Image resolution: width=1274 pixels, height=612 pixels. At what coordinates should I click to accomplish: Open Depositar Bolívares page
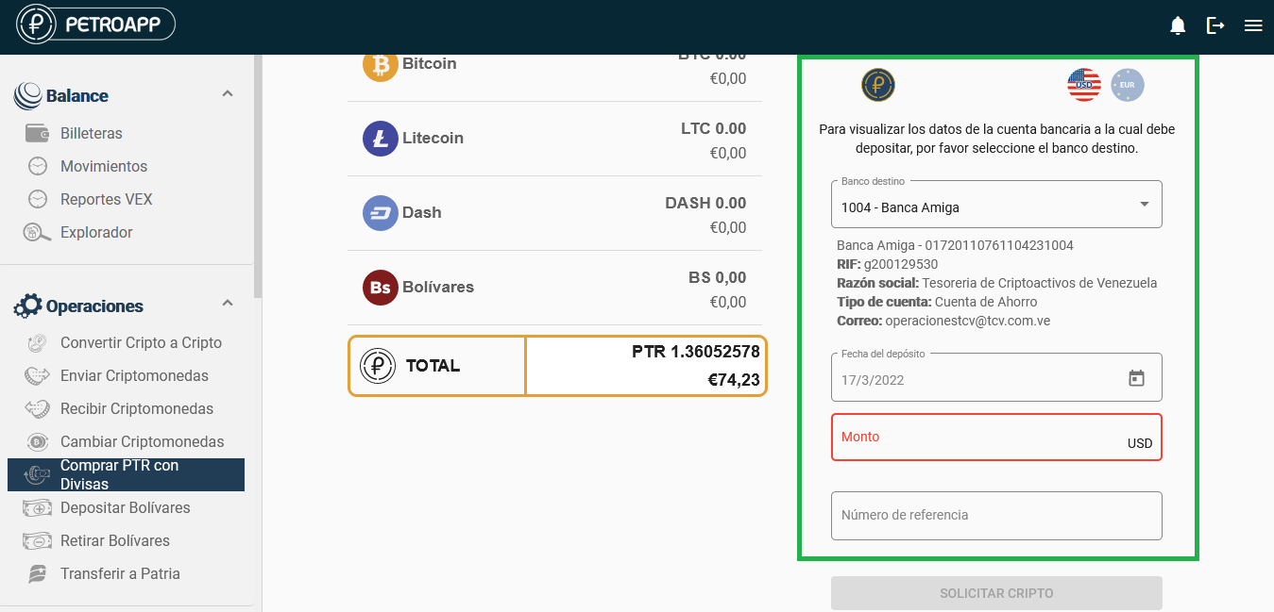[125, 507]
